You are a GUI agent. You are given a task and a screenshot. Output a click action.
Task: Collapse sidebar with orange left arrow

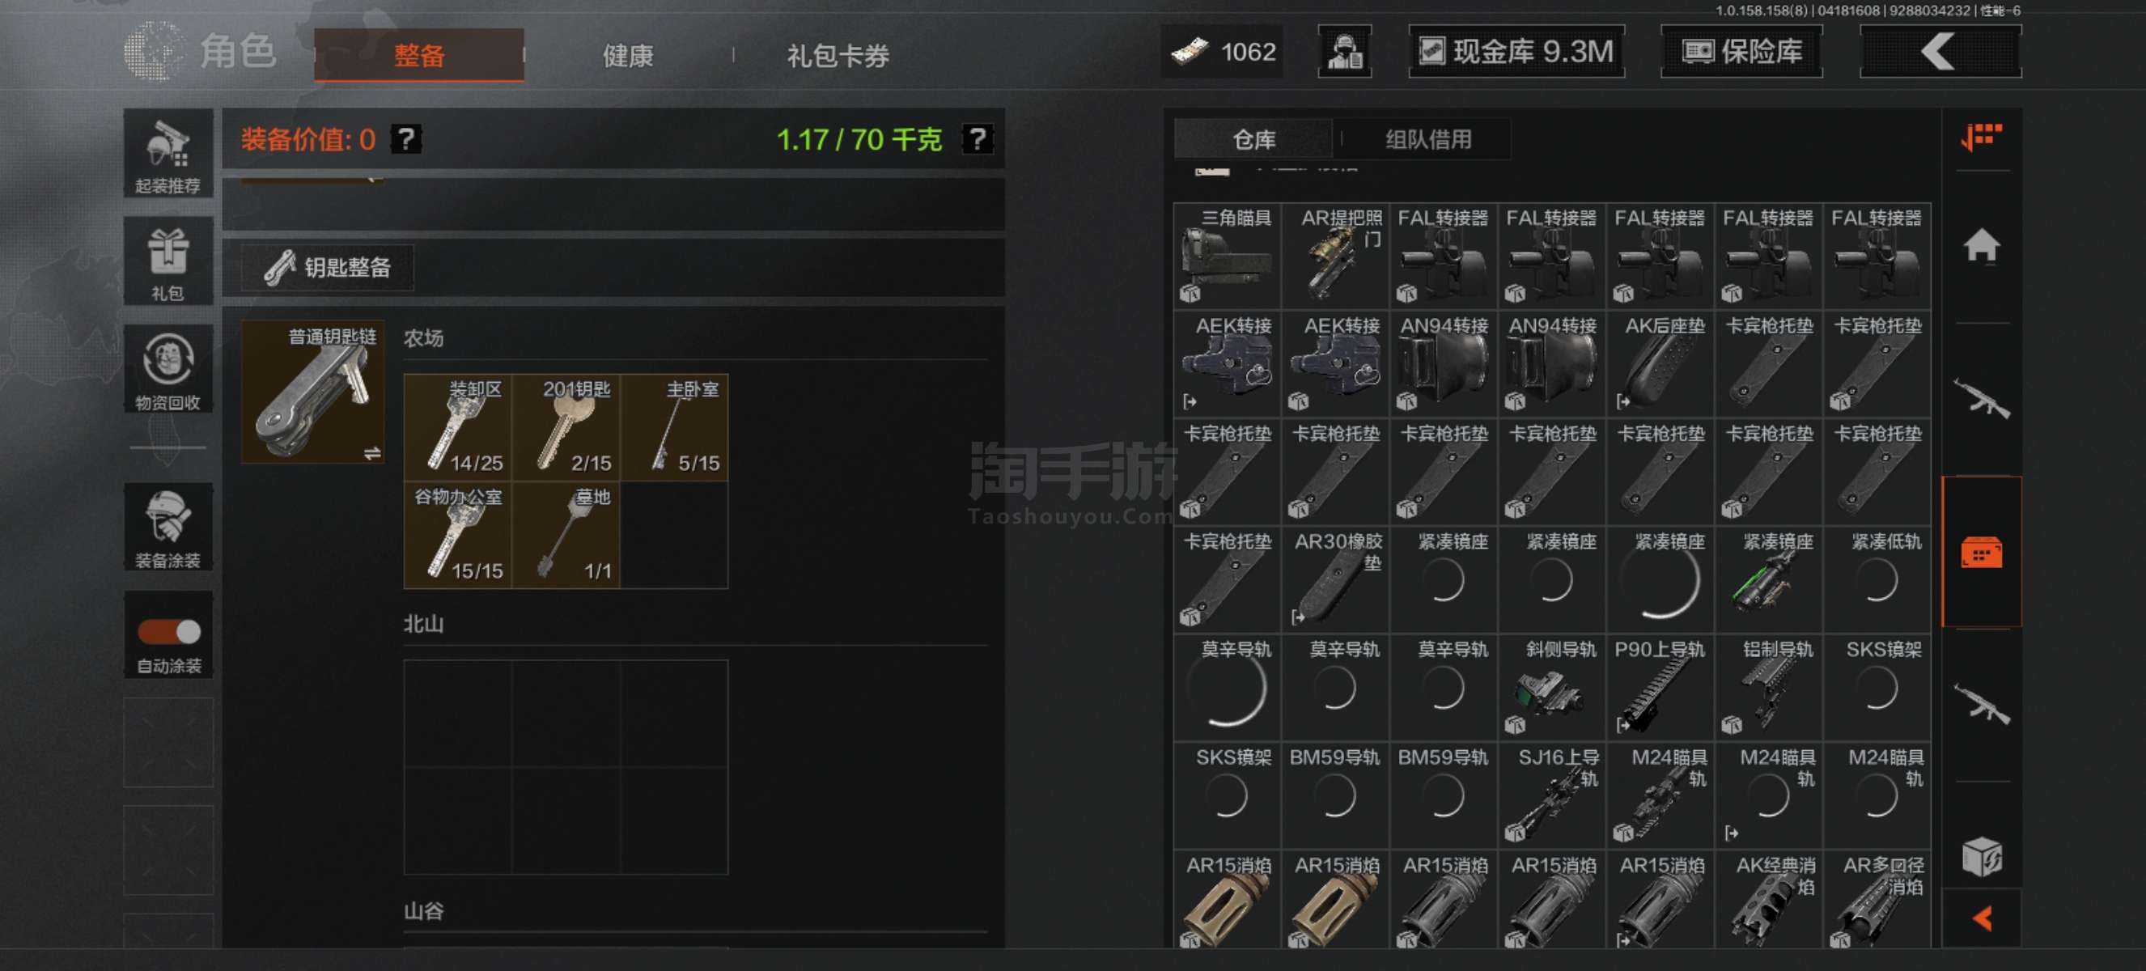pyautogui.click(x=1983, y=918)
